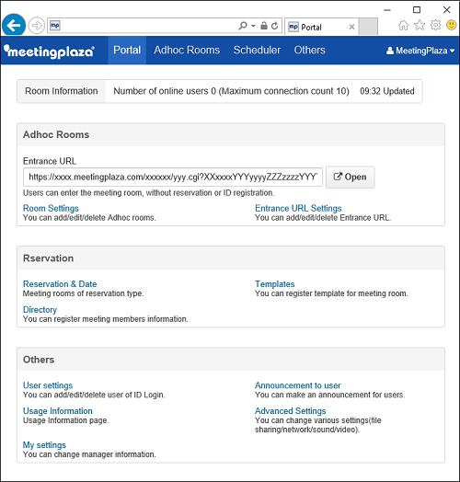Maximize the browser window
Viewport: 460px width, 482px height.
click(417, 10)
